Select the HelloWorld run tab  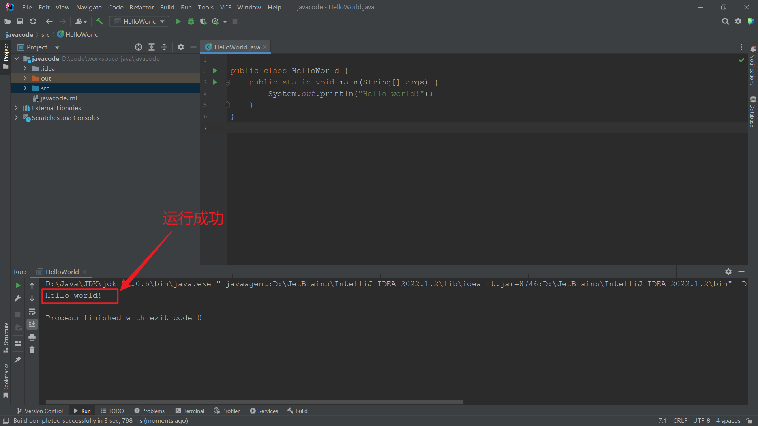[x=62, y=272]
